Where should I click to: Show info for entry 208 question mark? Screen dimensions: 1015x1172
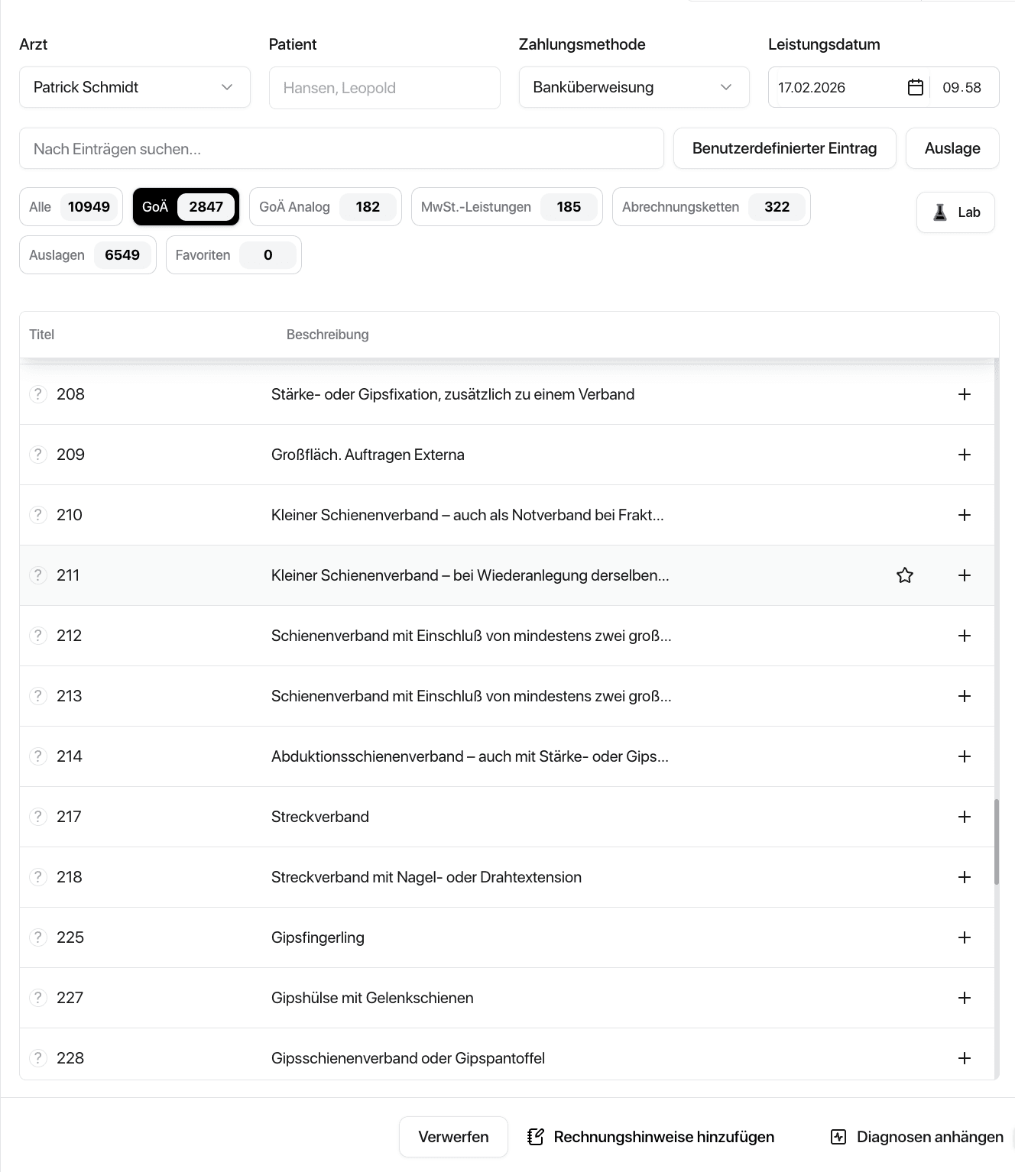tap(38, 394)
